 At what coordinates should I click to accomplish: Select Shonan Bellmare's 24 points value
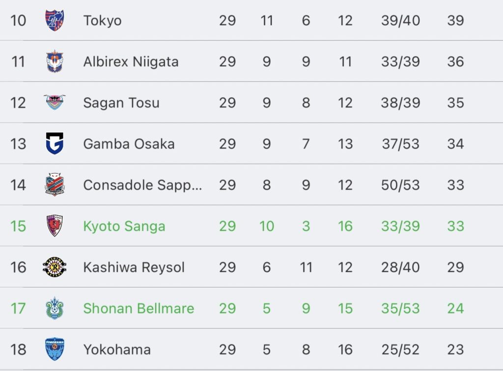pos(455,308)
